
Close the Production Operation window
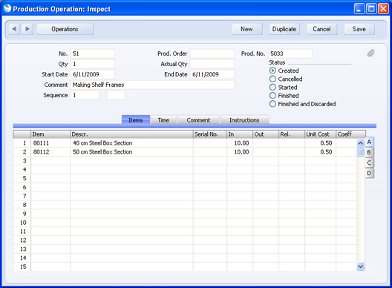tap(383, 9)
